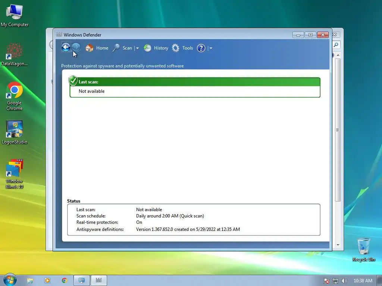
Task: Open the History clock icon
Action: 147,48
